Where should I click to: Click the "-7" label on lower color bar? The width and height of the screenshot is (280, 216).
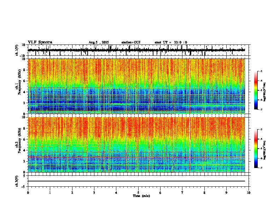click(x=261, y=168)
